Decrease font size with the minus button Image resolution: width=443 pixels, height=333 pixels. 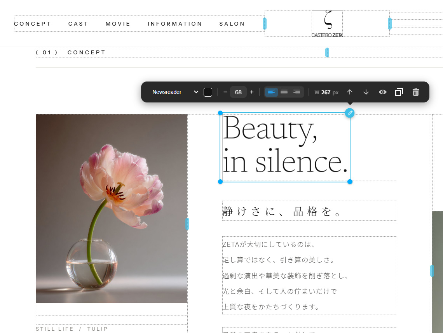pos(225,92)
